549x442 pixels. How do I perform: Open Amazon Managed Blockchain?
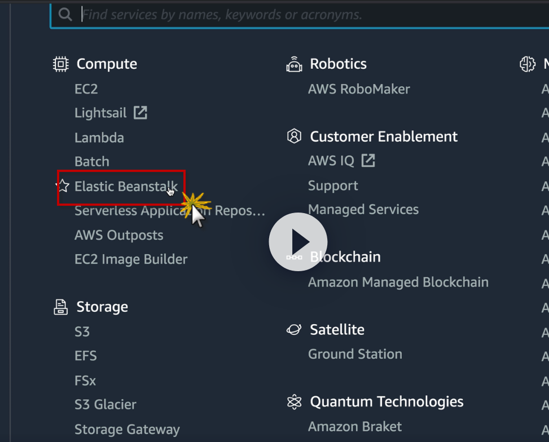pyautogui.click(x=398, y=282)
